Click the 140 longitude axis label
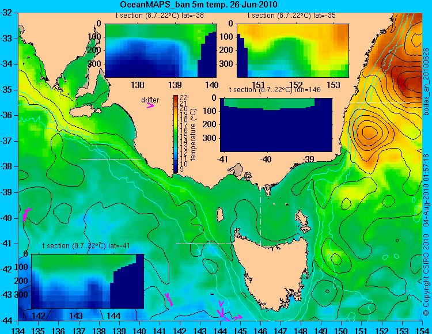 (140, 331)
